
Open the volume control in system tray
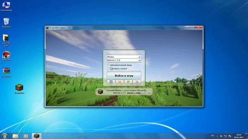[221, 136]
